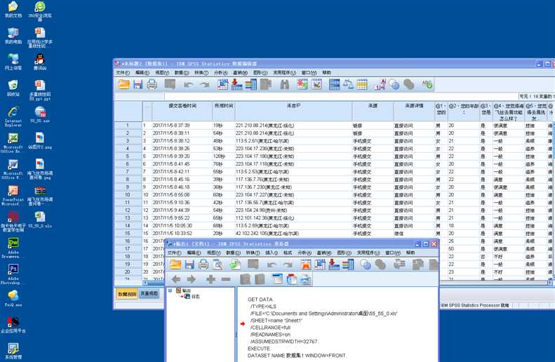Image resolution: width=555 pixels, height=362 pixels.
Task: Save output icon in Viewer window
Action: (x=189, y=264)
